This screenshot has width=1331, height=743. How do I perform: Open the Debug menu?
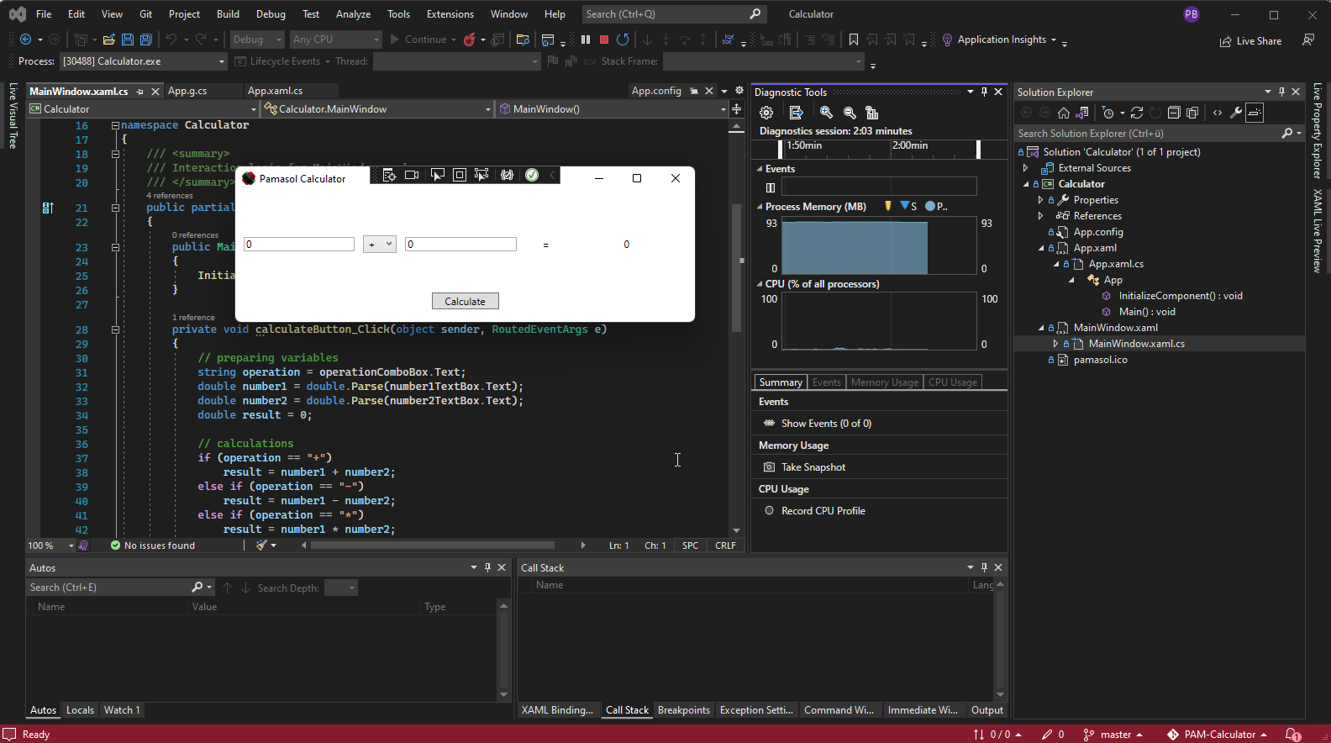tap(271, 14)
